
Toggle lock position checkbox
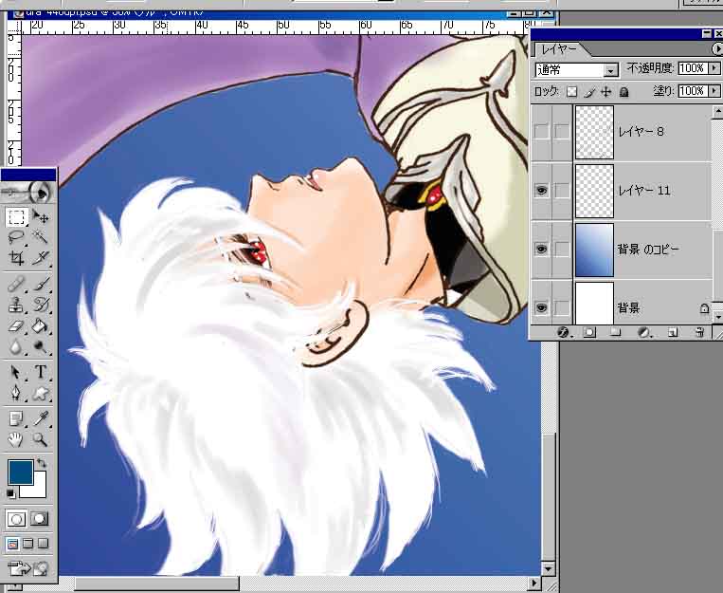point(606,91)
